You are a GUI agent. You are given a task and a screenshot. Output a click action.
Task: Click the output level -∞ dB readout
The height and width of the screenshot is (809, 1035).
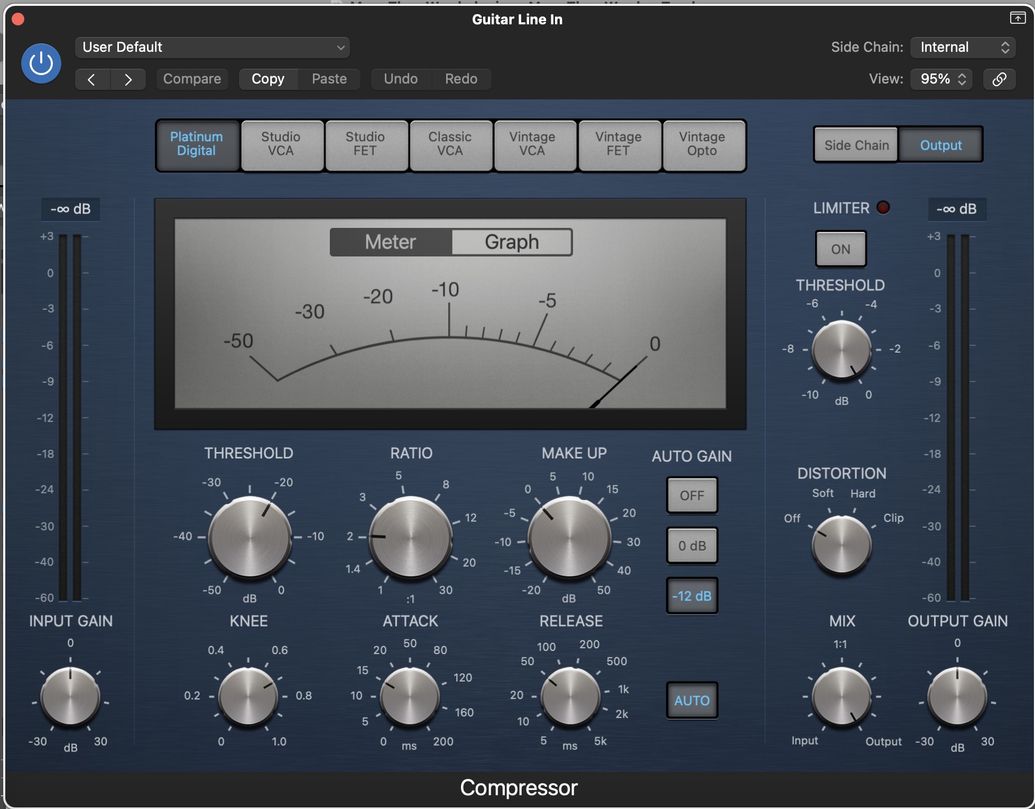point(957,209)
